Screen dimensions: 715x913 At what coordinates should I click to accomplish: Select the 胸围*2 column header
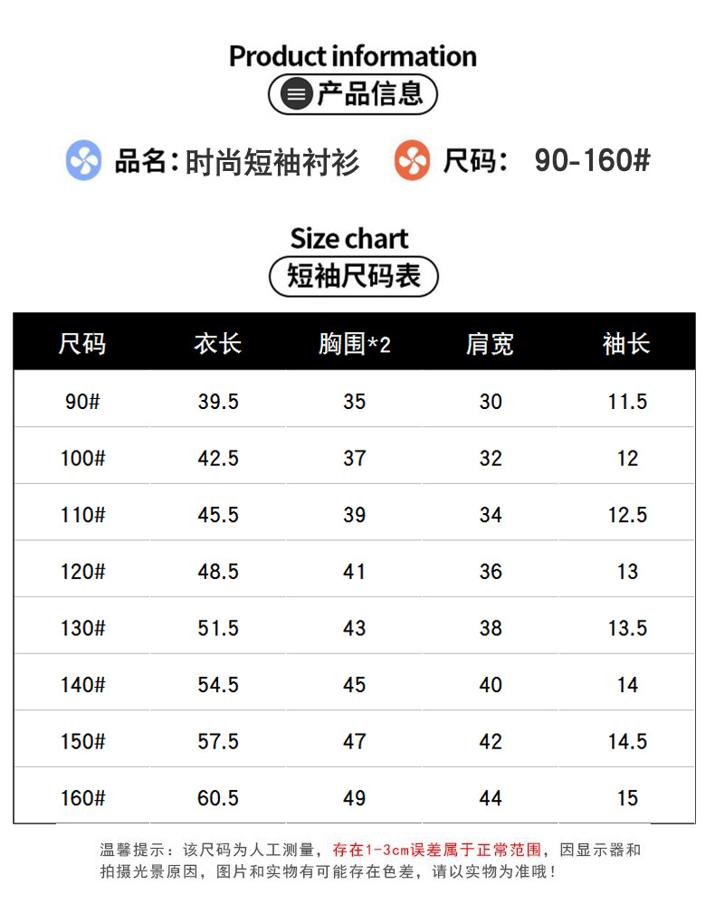tap(355, 344)
